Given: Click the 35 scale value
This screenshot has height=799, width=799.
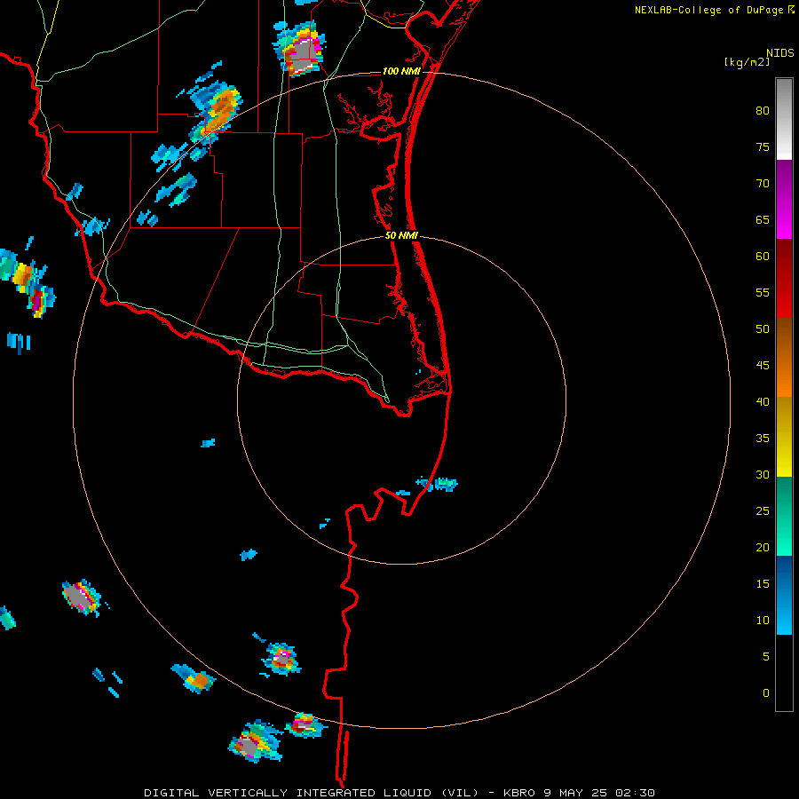Looking at the screenshot, I should point(763,439).
